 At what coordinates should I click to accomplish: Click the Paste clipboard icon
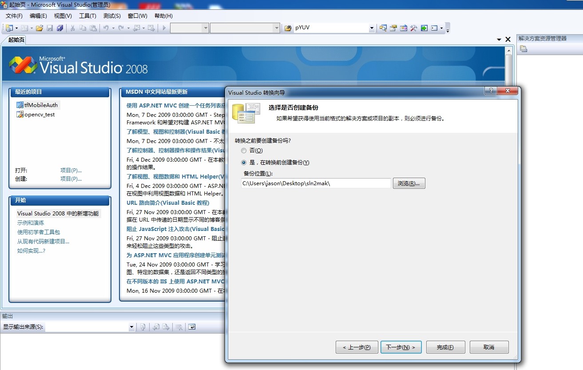93,28
